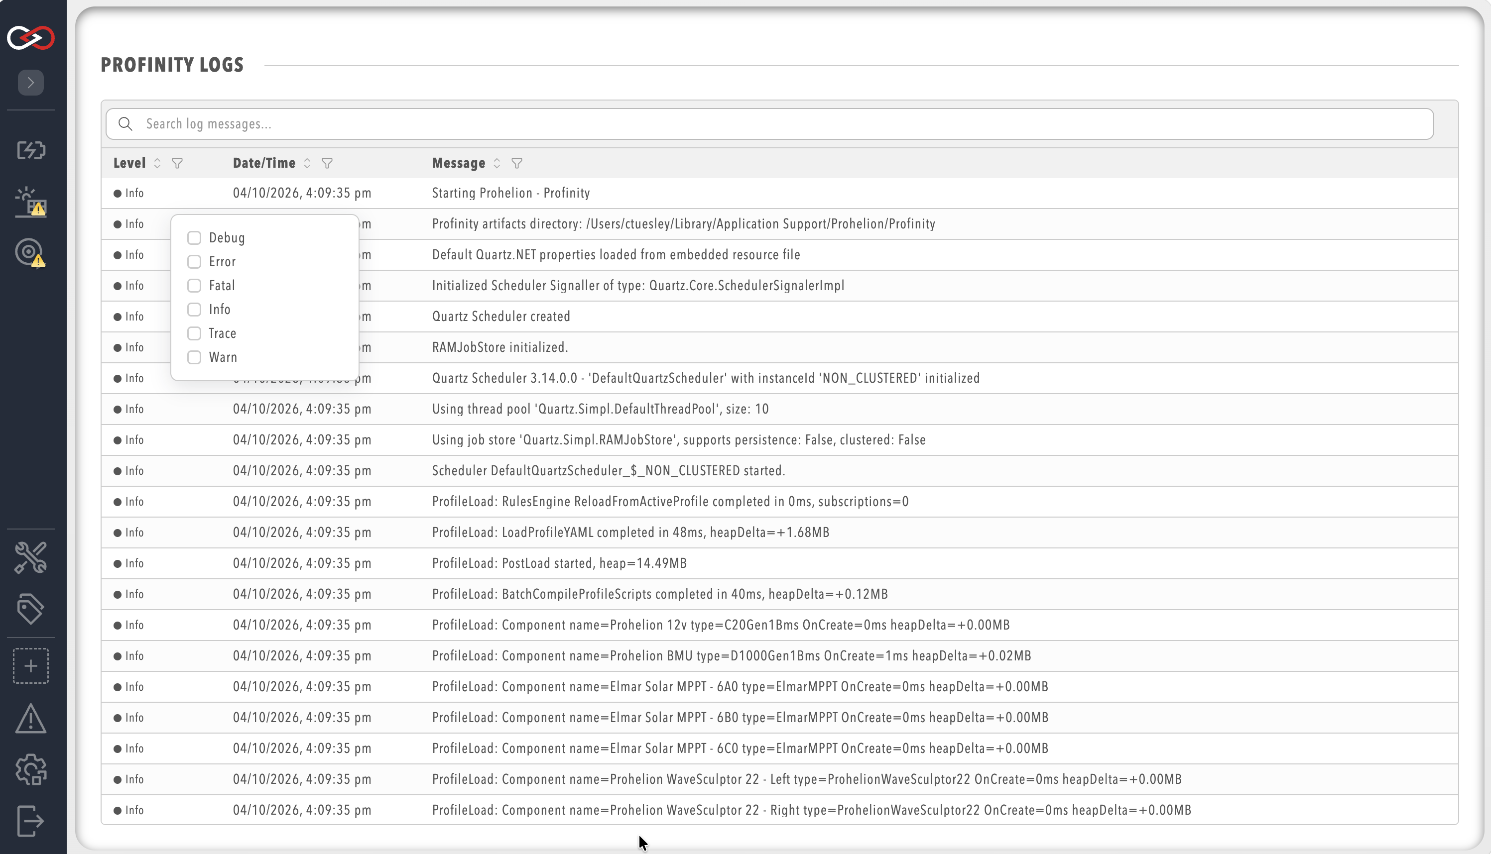Check the Fatal level filter checkbox
The height and width of the screenshot is (854, 1491).
194,286
